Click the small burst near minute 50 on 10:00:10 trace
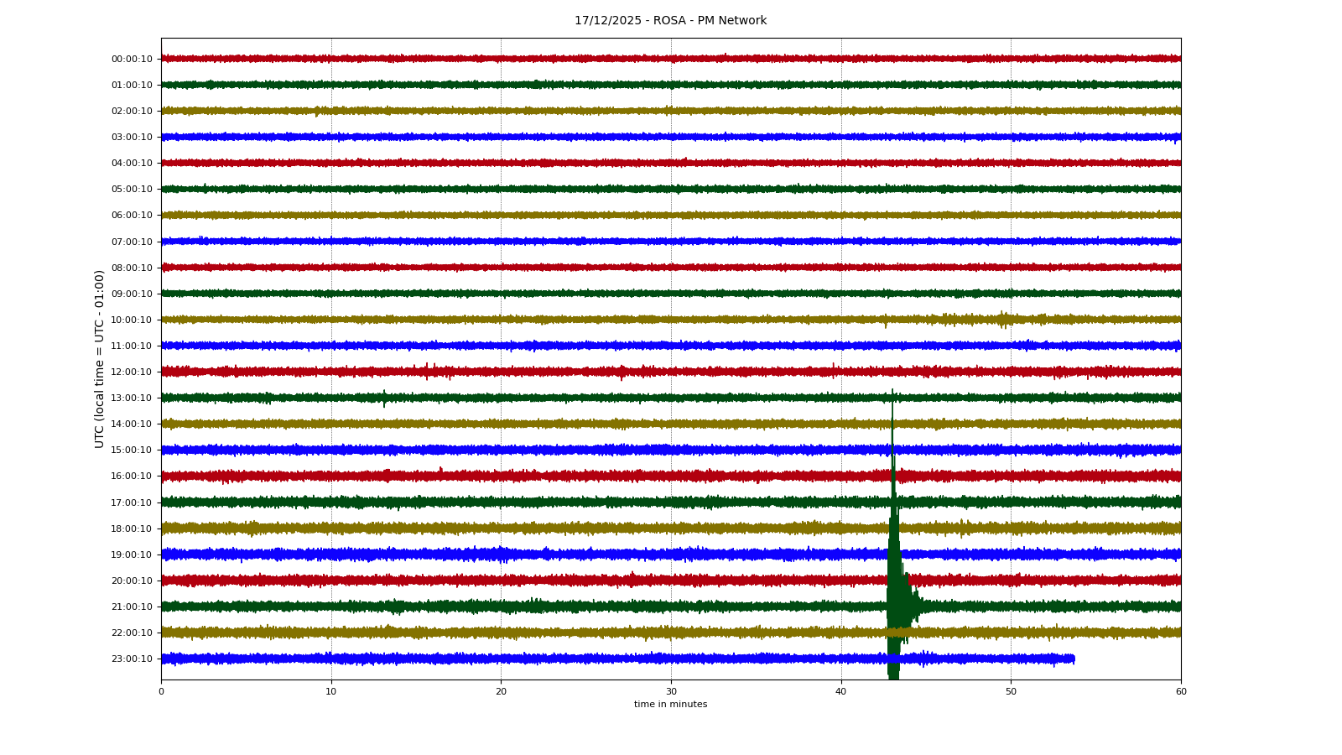 click(x=1003, y=320)
